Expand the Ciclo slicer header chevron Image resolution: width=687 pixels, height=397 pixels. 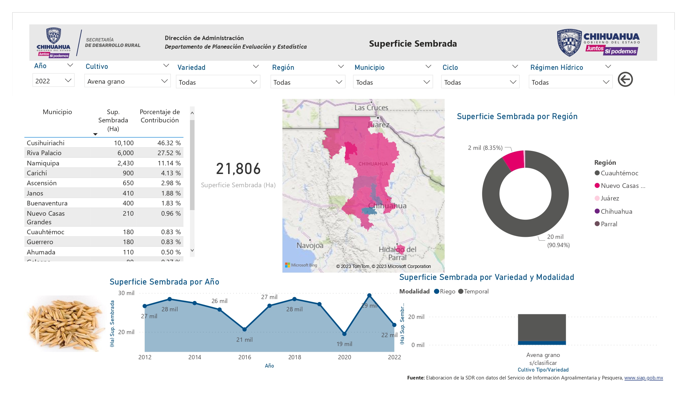515,67
